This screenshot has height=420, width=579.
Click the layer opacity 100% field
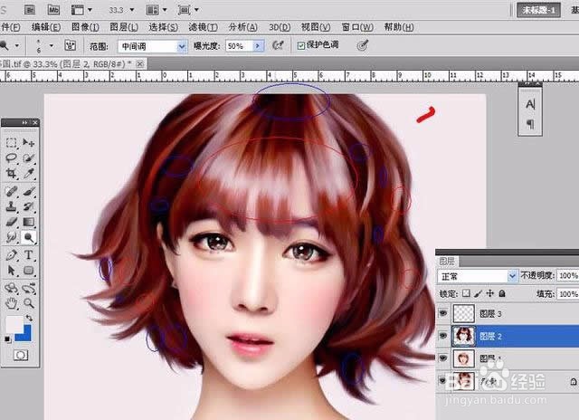(568, 275)
